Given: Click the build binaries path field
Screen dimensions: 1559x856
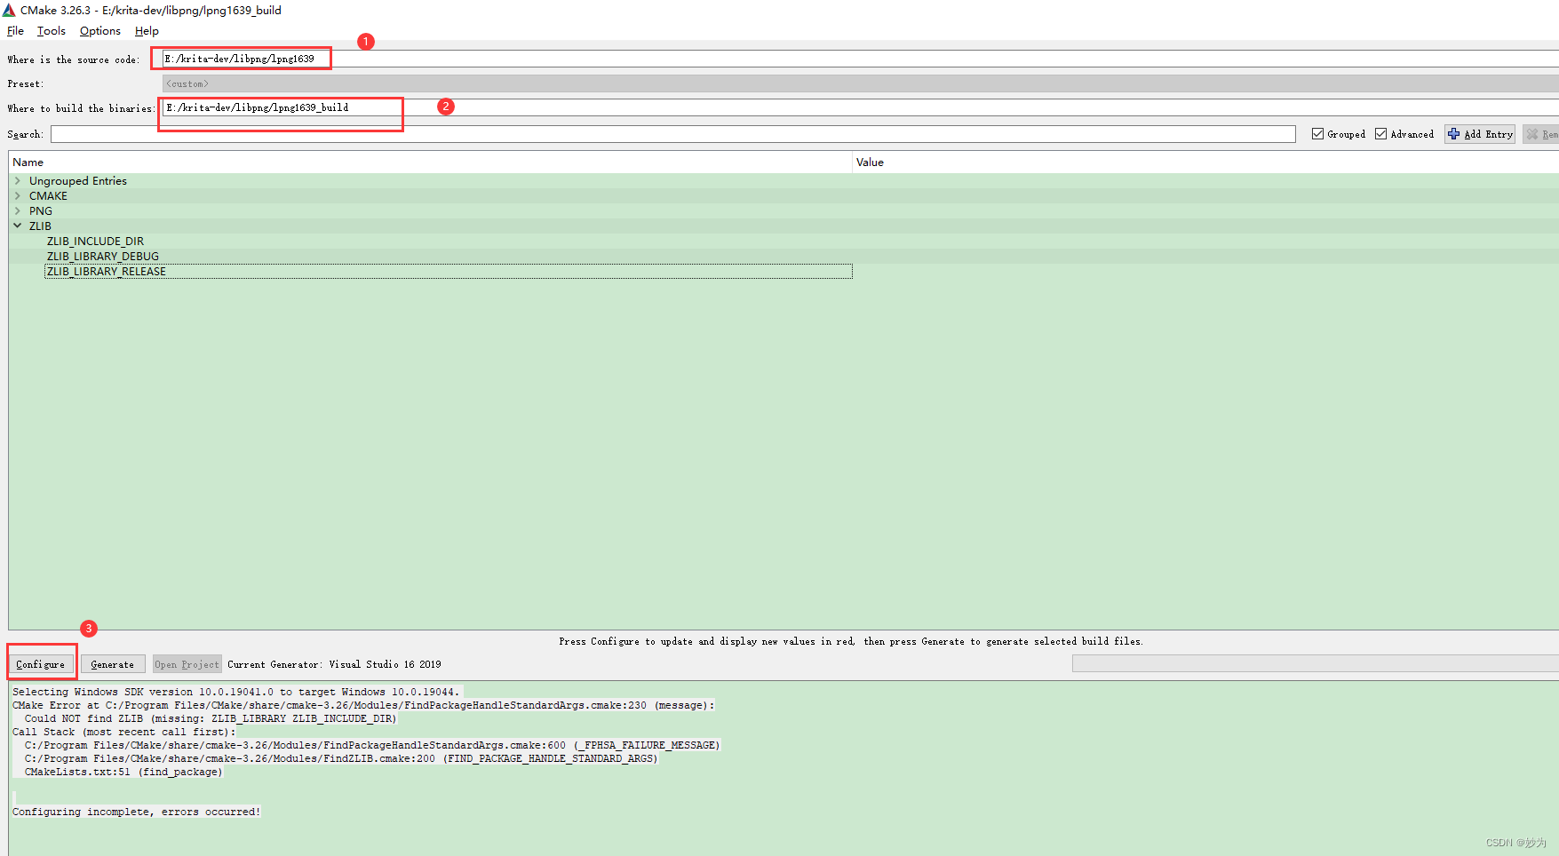Looking at the screenshot, I should [860, 107].
